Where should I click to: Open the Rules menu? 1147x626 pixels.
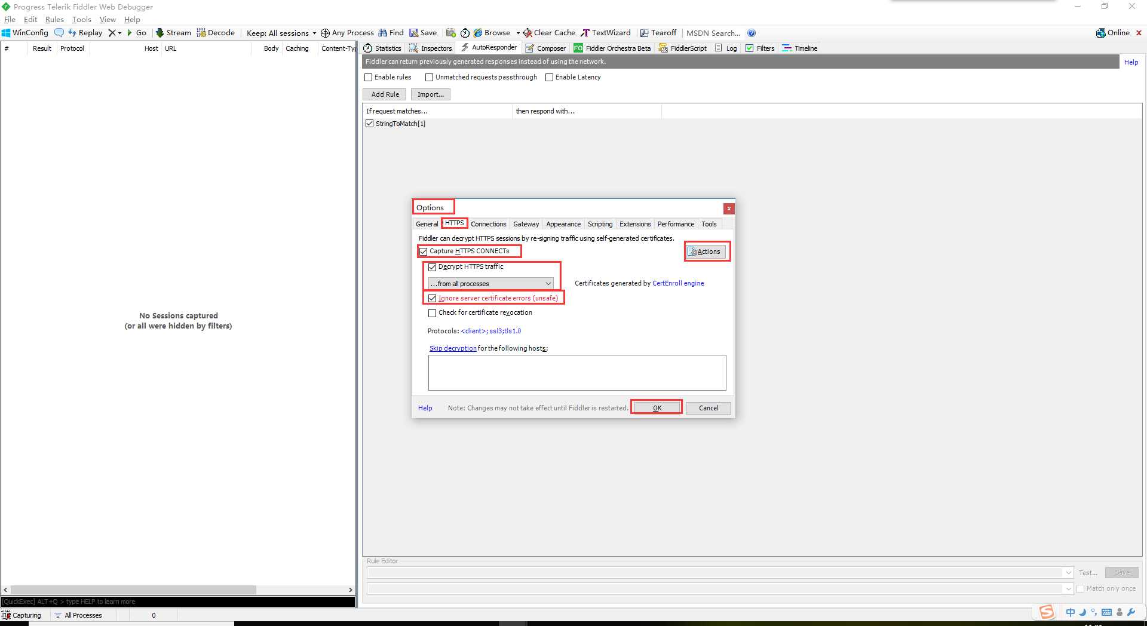coord(54,20)
